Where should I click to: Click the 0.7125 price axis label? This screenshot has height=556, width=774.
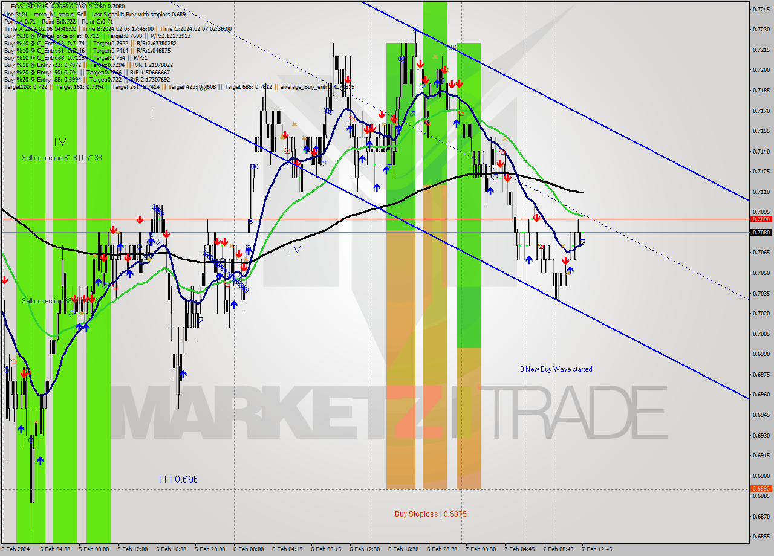pos(761,172)
